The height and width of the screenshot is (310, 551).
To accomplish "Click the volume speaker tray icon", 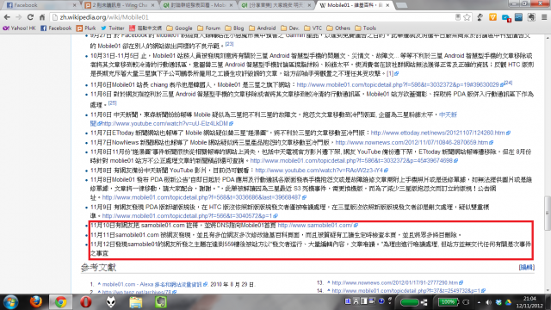I will [x=488, y=302].
